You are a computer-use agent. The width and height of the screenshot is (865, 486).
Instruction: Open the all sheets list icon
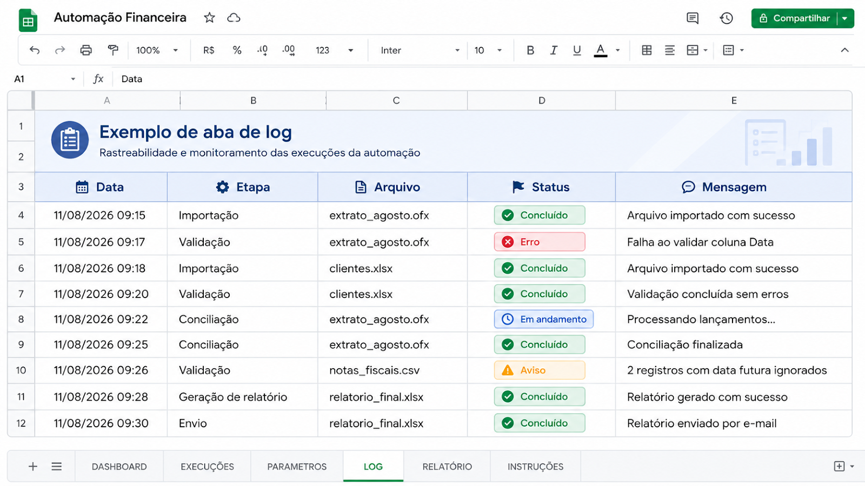(57, 466)
